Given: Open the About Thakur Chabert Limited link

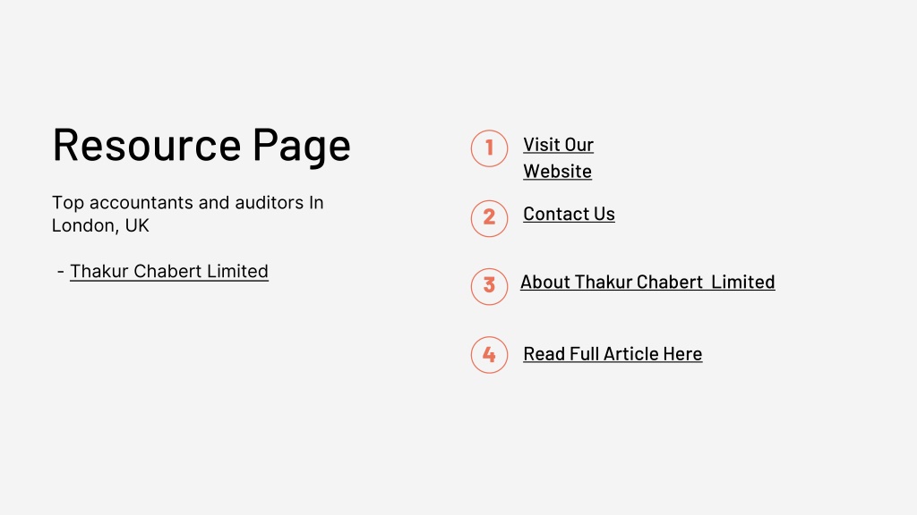Looking at the screenshot, I should 647,282.
